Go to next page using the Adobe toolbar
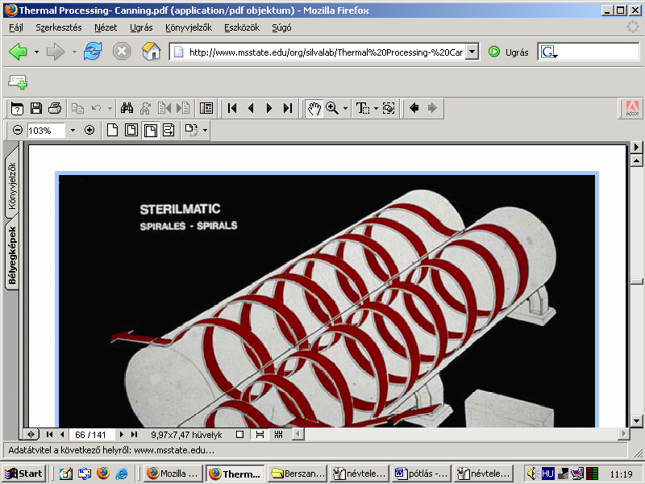Viewport: 645px width, 484px height. pos(269,108)
